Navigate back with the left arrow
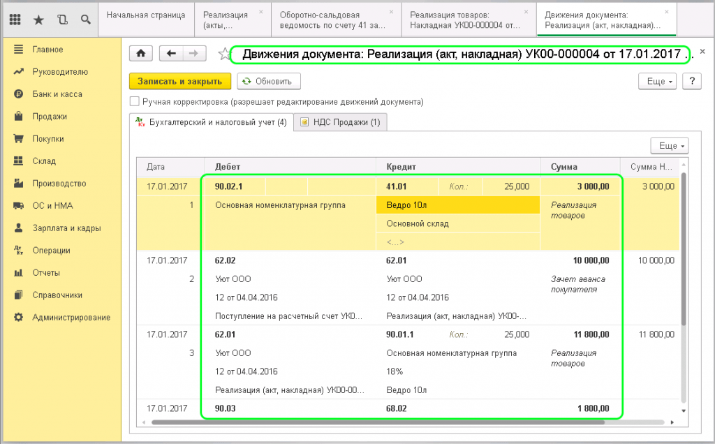This screenshot has height=444, width=715. tap(171, 54)
